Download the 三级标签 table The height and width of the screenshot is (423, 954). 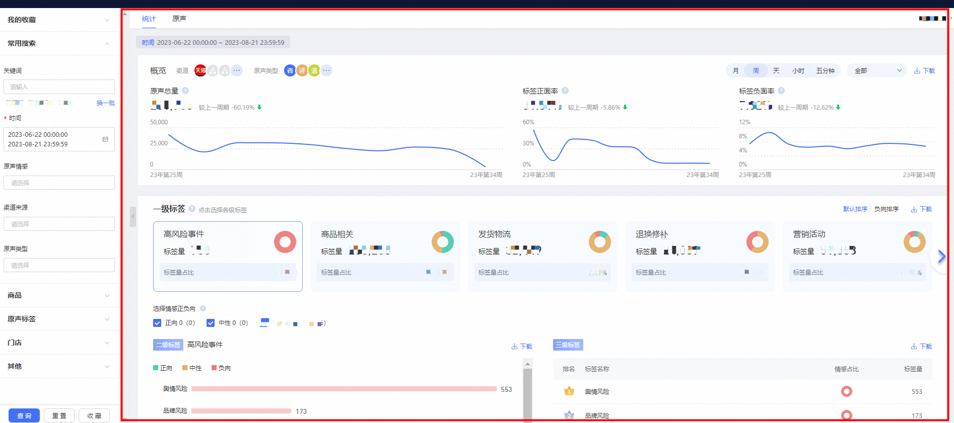click(921, 347)
